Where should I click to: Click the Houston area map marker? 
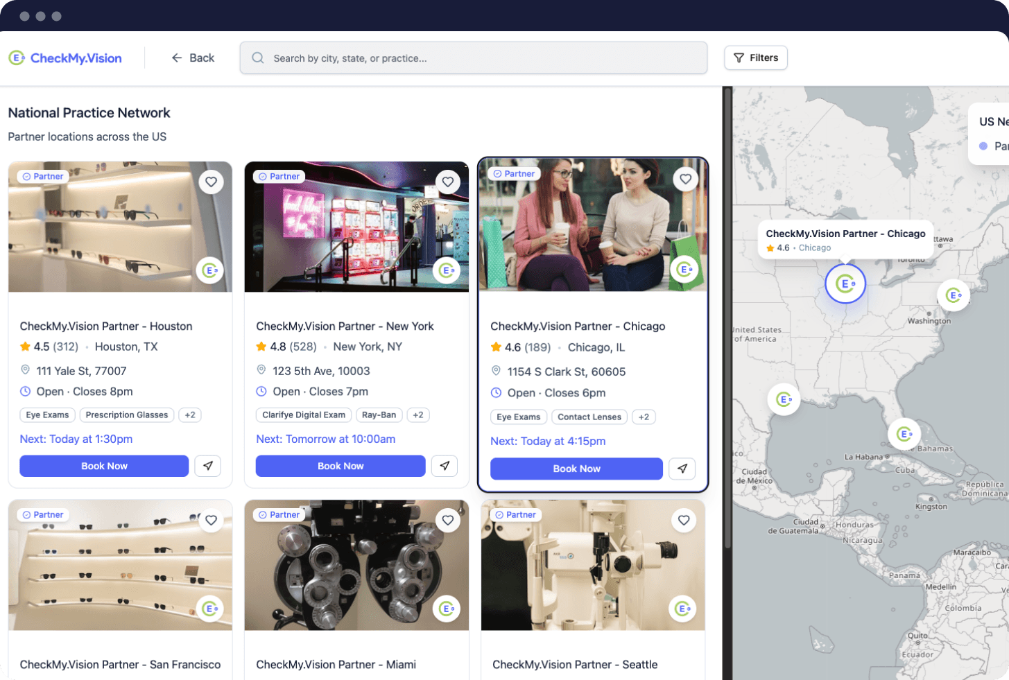click(x=784, y=399)
